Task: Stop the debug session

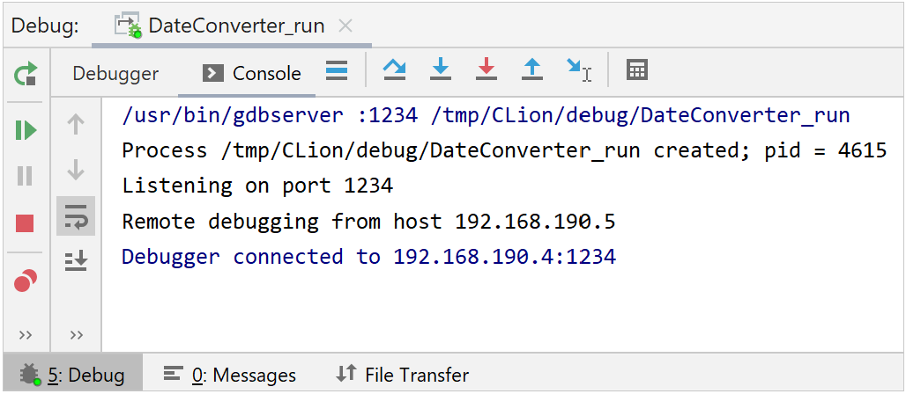Action: point(26,223)
